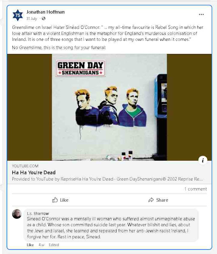Screen dimensions: 217x254
Task: View the Edited history of the comment
Action: (54, 245)
